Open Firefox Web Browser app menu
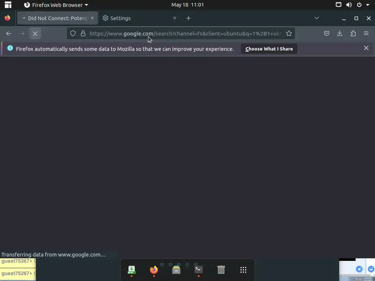The width and height of the screenshot is (375, 281). click(56, 5)
